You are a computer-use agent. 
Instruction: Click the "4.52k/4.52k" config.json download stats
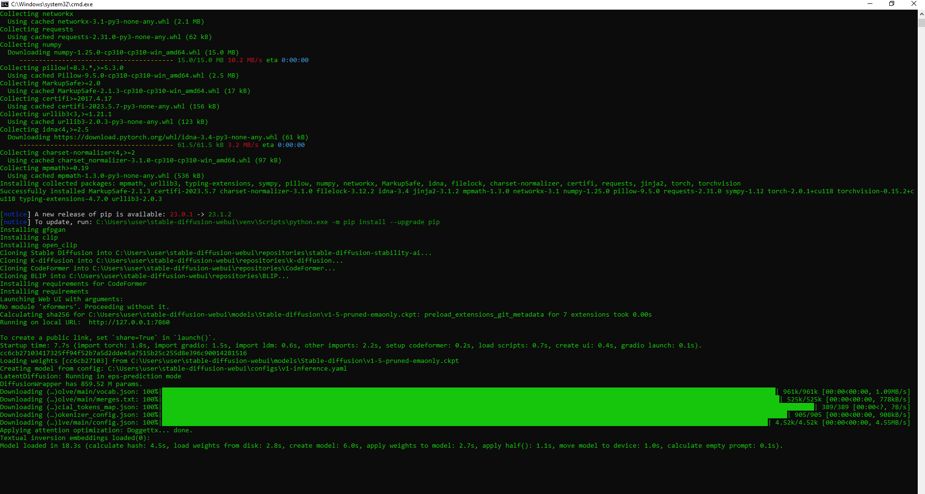(x=797, y=423)
